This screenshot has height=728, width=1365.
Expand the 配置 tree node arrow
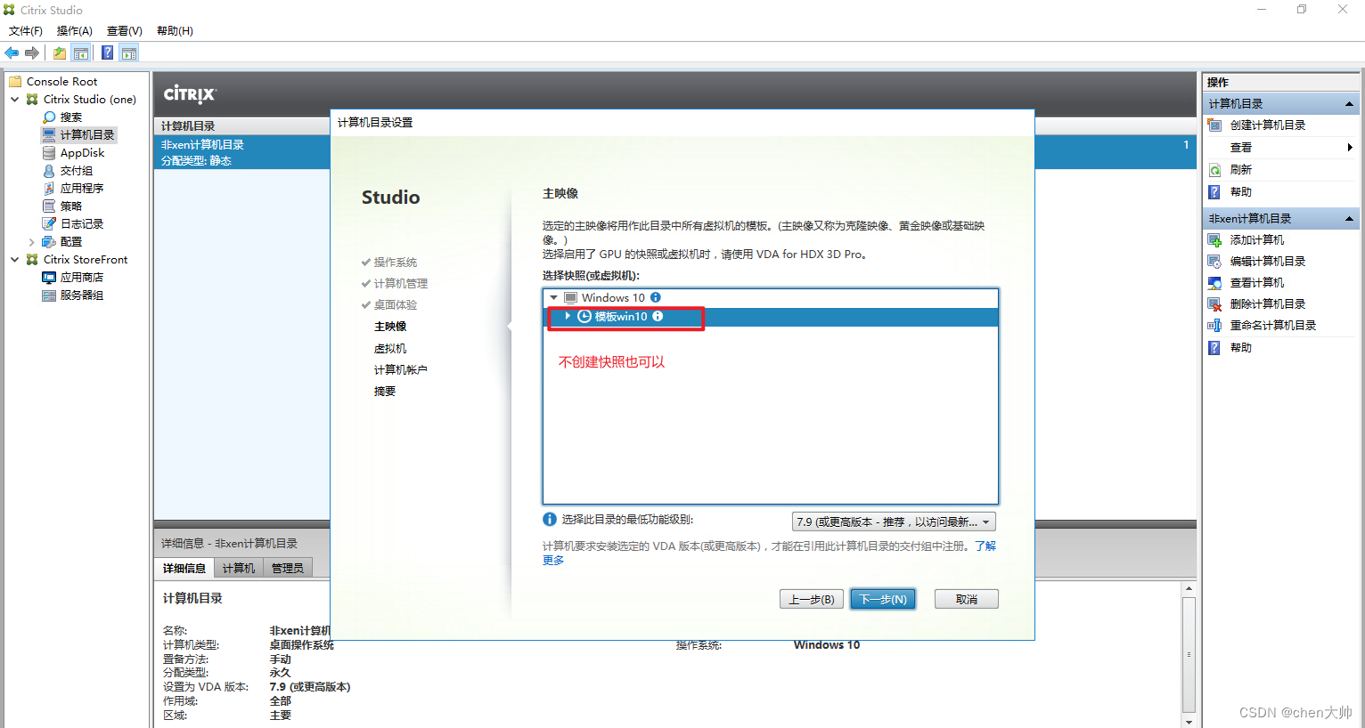pos(32,241)
